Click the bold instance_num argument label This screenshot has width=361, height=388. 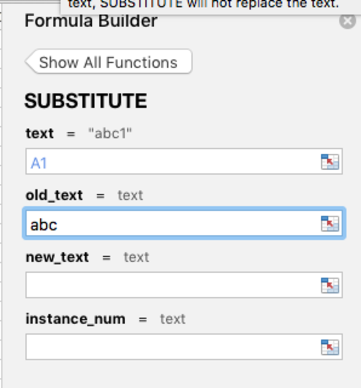coord(76,319)
